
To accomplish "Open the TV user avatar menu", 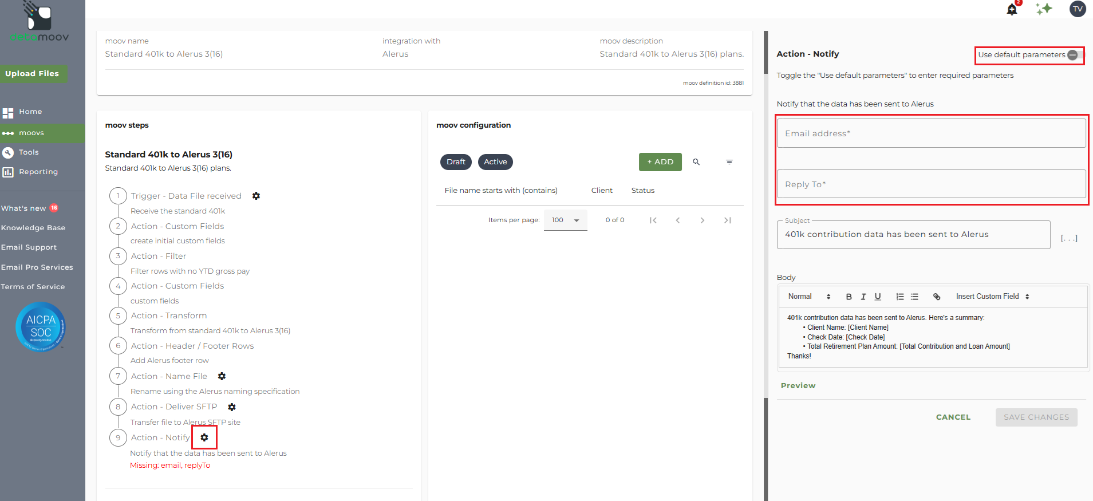I will [x=1078, y=9].
